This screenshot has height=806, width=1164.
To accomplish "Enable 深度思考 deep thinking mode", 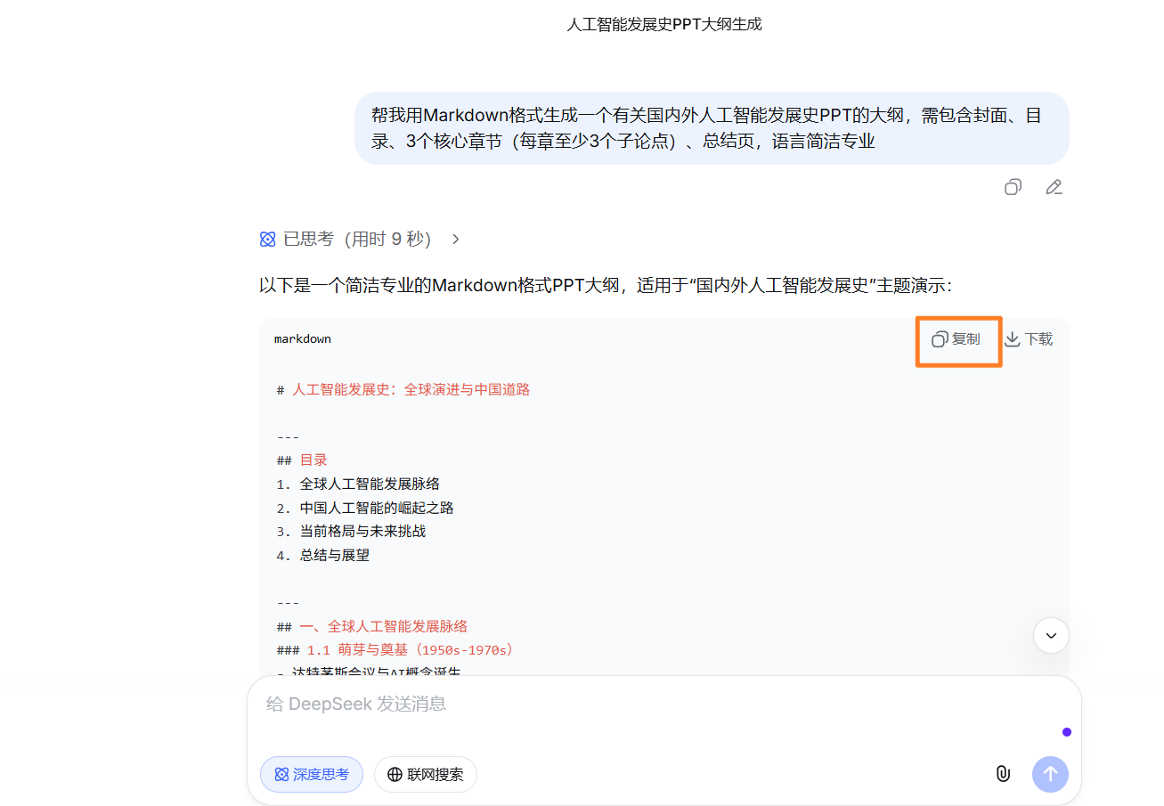I will [x=312, y=774].
